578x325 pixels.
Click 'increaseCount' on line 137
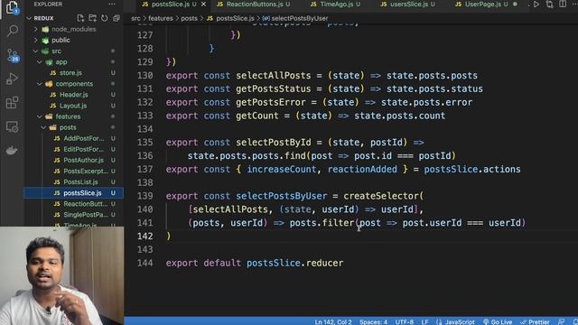pos(281,170)
